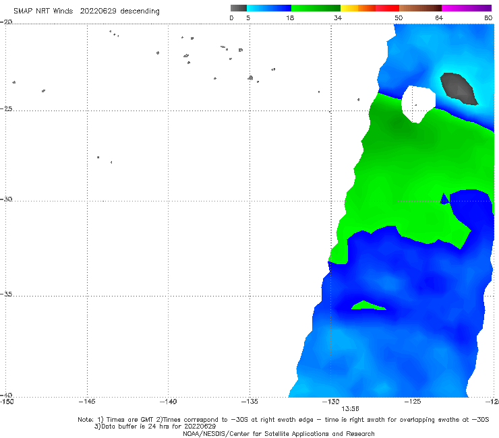The width and height of the screenshot is (499, 438).
Task: Click the longitude label '-130'
Action: coord(331,402)
